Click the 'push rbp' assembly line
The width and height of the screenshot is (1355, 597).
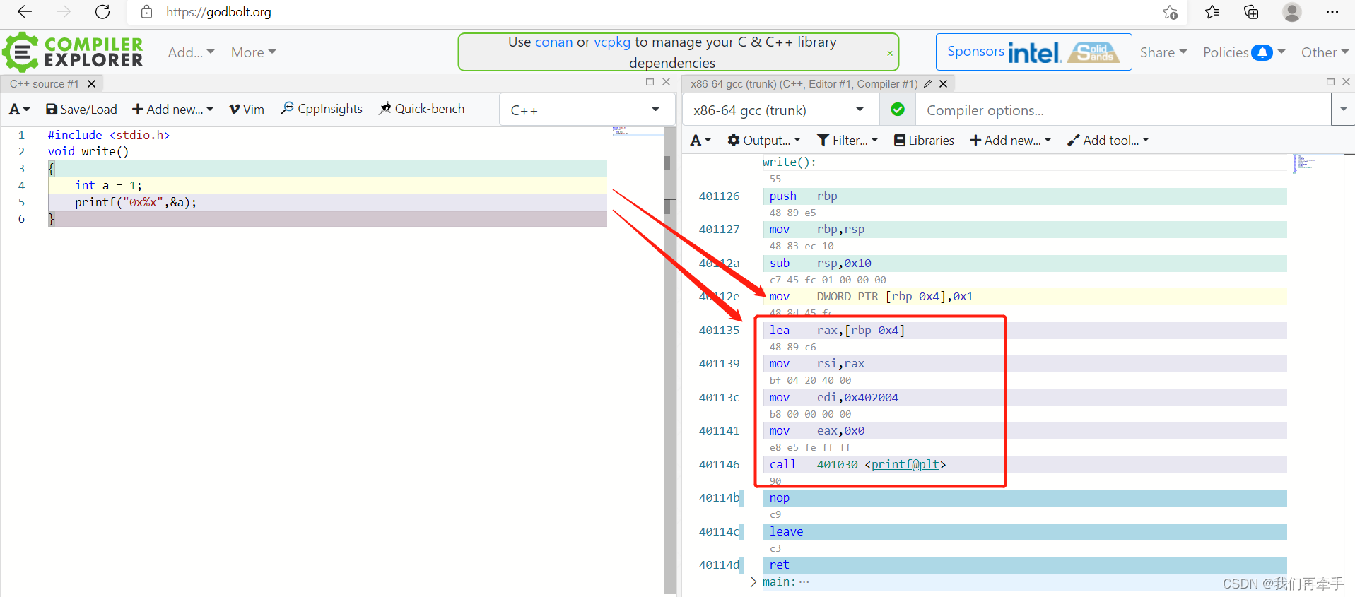pos(1024,196)
